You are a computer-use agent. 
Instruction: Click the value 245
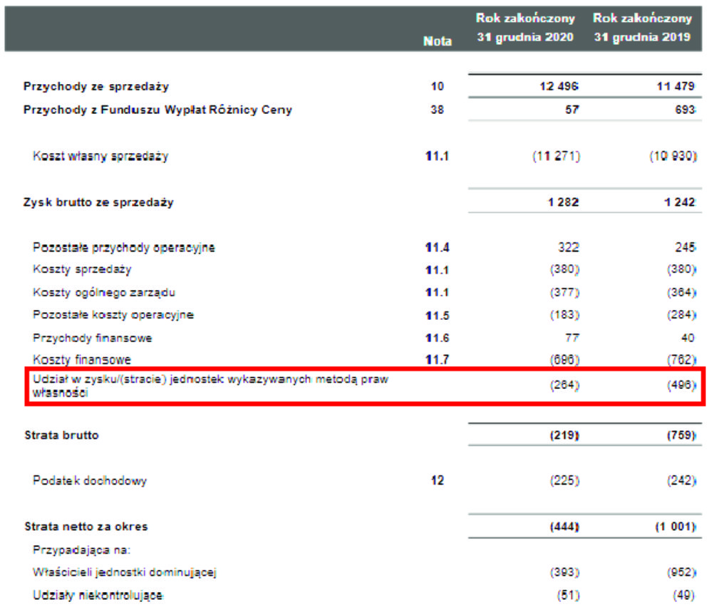click(685, 247)
